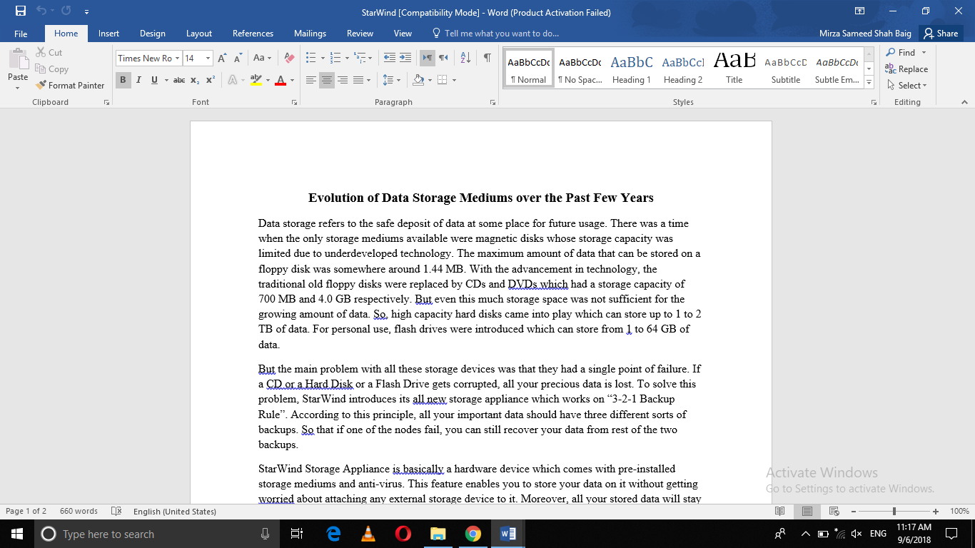
Task: Open the References ribbon tab
Action: 253,34
